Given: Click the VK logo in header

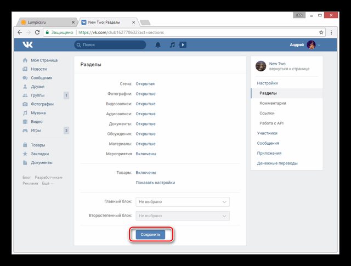Looking at the screenshot, I should tap(28, 44).
